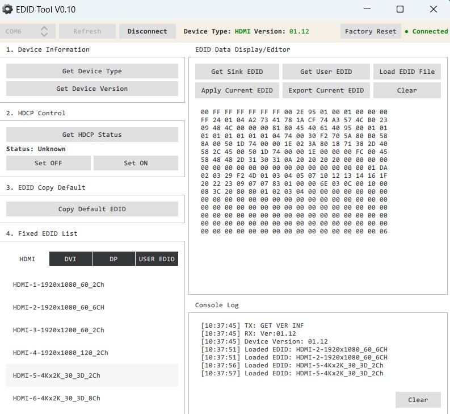
Task: Click Copy Default EDID
Action: (x=92, y=209)
